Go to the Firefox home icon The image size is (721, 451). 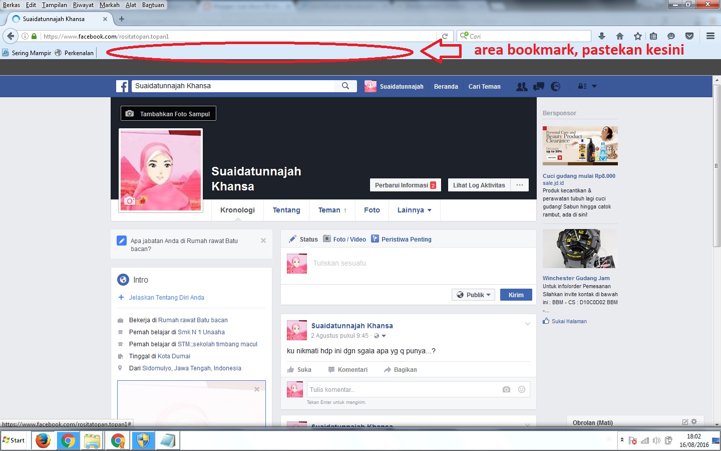point(620,36)
